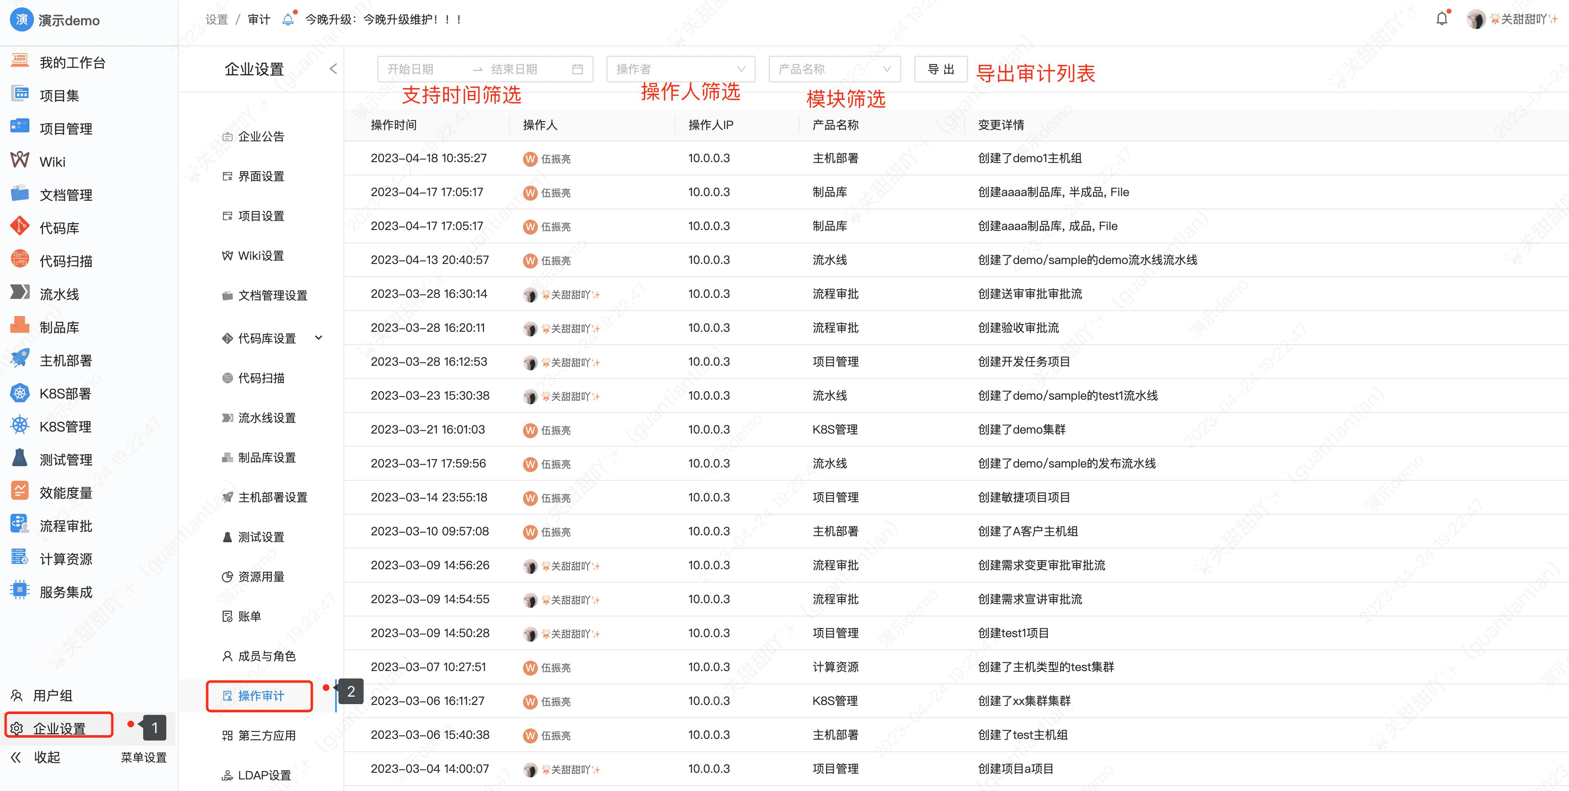
Task: Click the 导出 export button
Action: pos(940,69)
